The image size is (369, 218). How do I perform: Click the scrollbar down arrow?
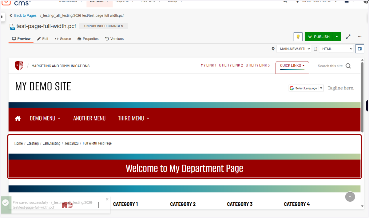point(362,207)
